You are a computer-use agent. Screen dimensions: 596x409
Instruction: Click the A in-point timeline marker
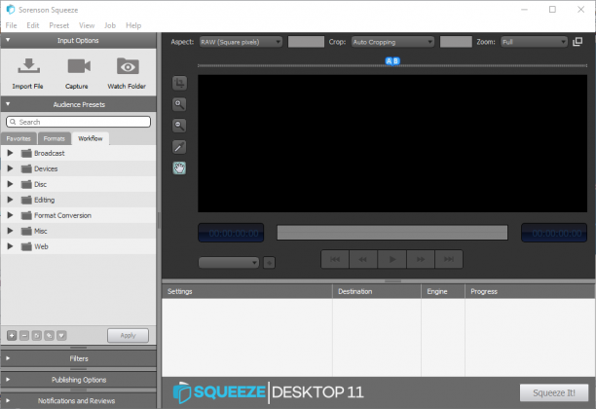click(x=389, y=60)
